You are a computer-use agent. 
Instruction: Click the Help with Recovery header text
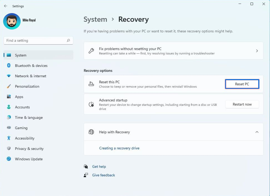click(x=114, y=132)
